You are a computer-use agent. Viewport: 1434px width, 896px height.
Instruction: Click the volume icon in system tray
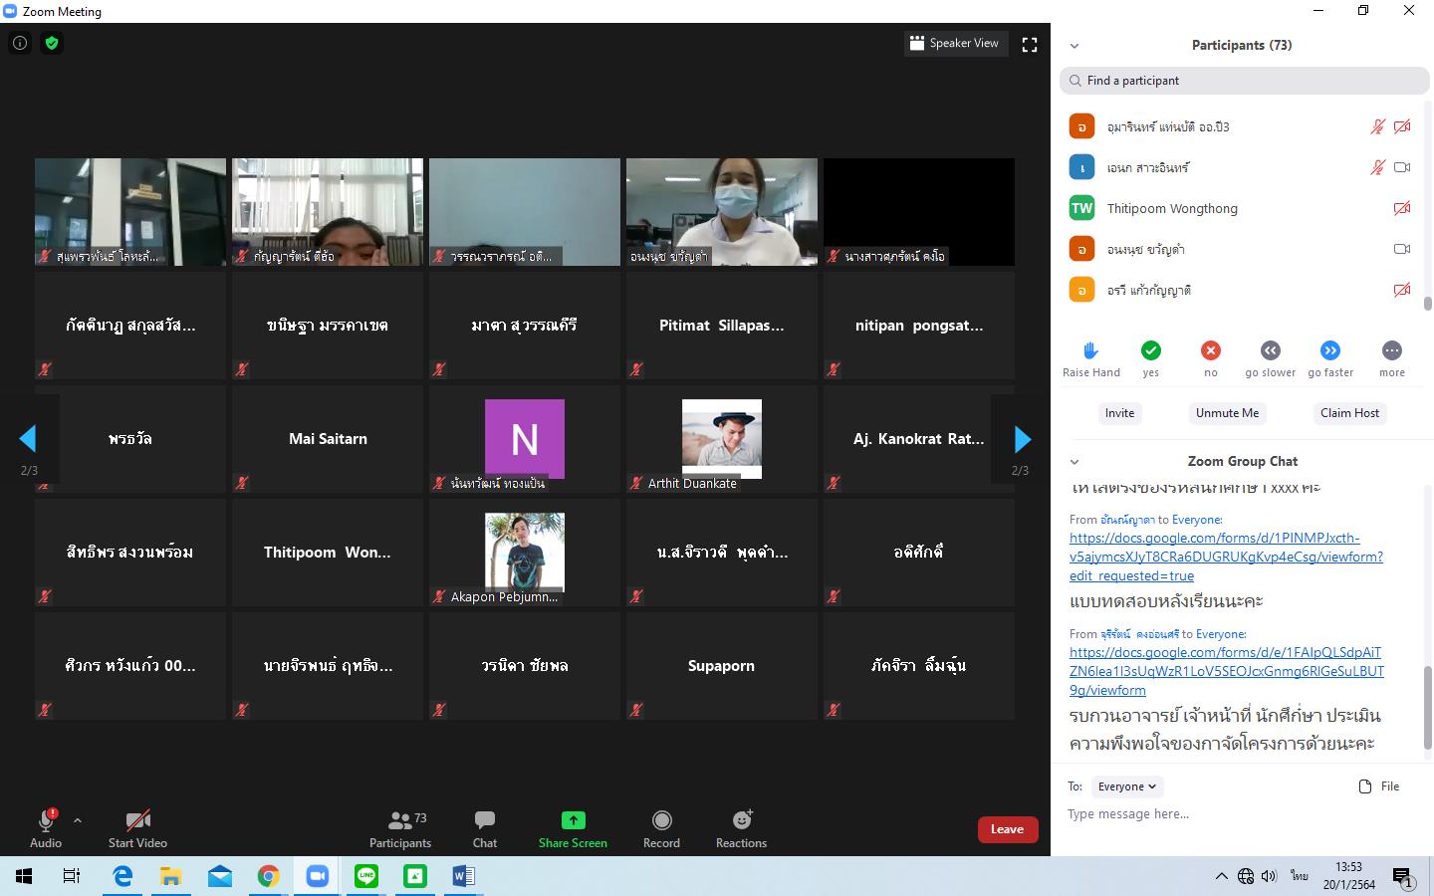(x=1269, y=876)
